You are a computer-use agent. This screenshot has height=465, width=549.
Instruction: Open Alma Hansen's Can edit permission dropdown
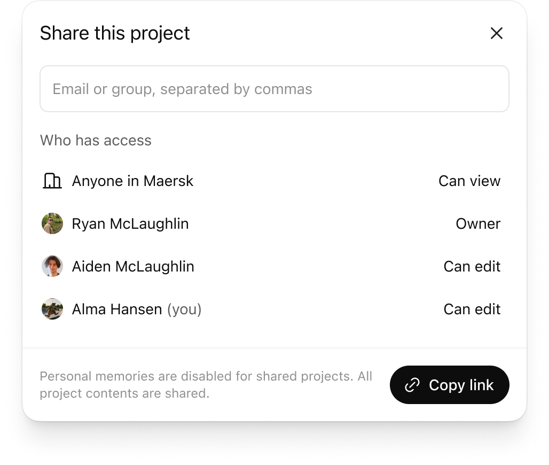tap(472, 309)
